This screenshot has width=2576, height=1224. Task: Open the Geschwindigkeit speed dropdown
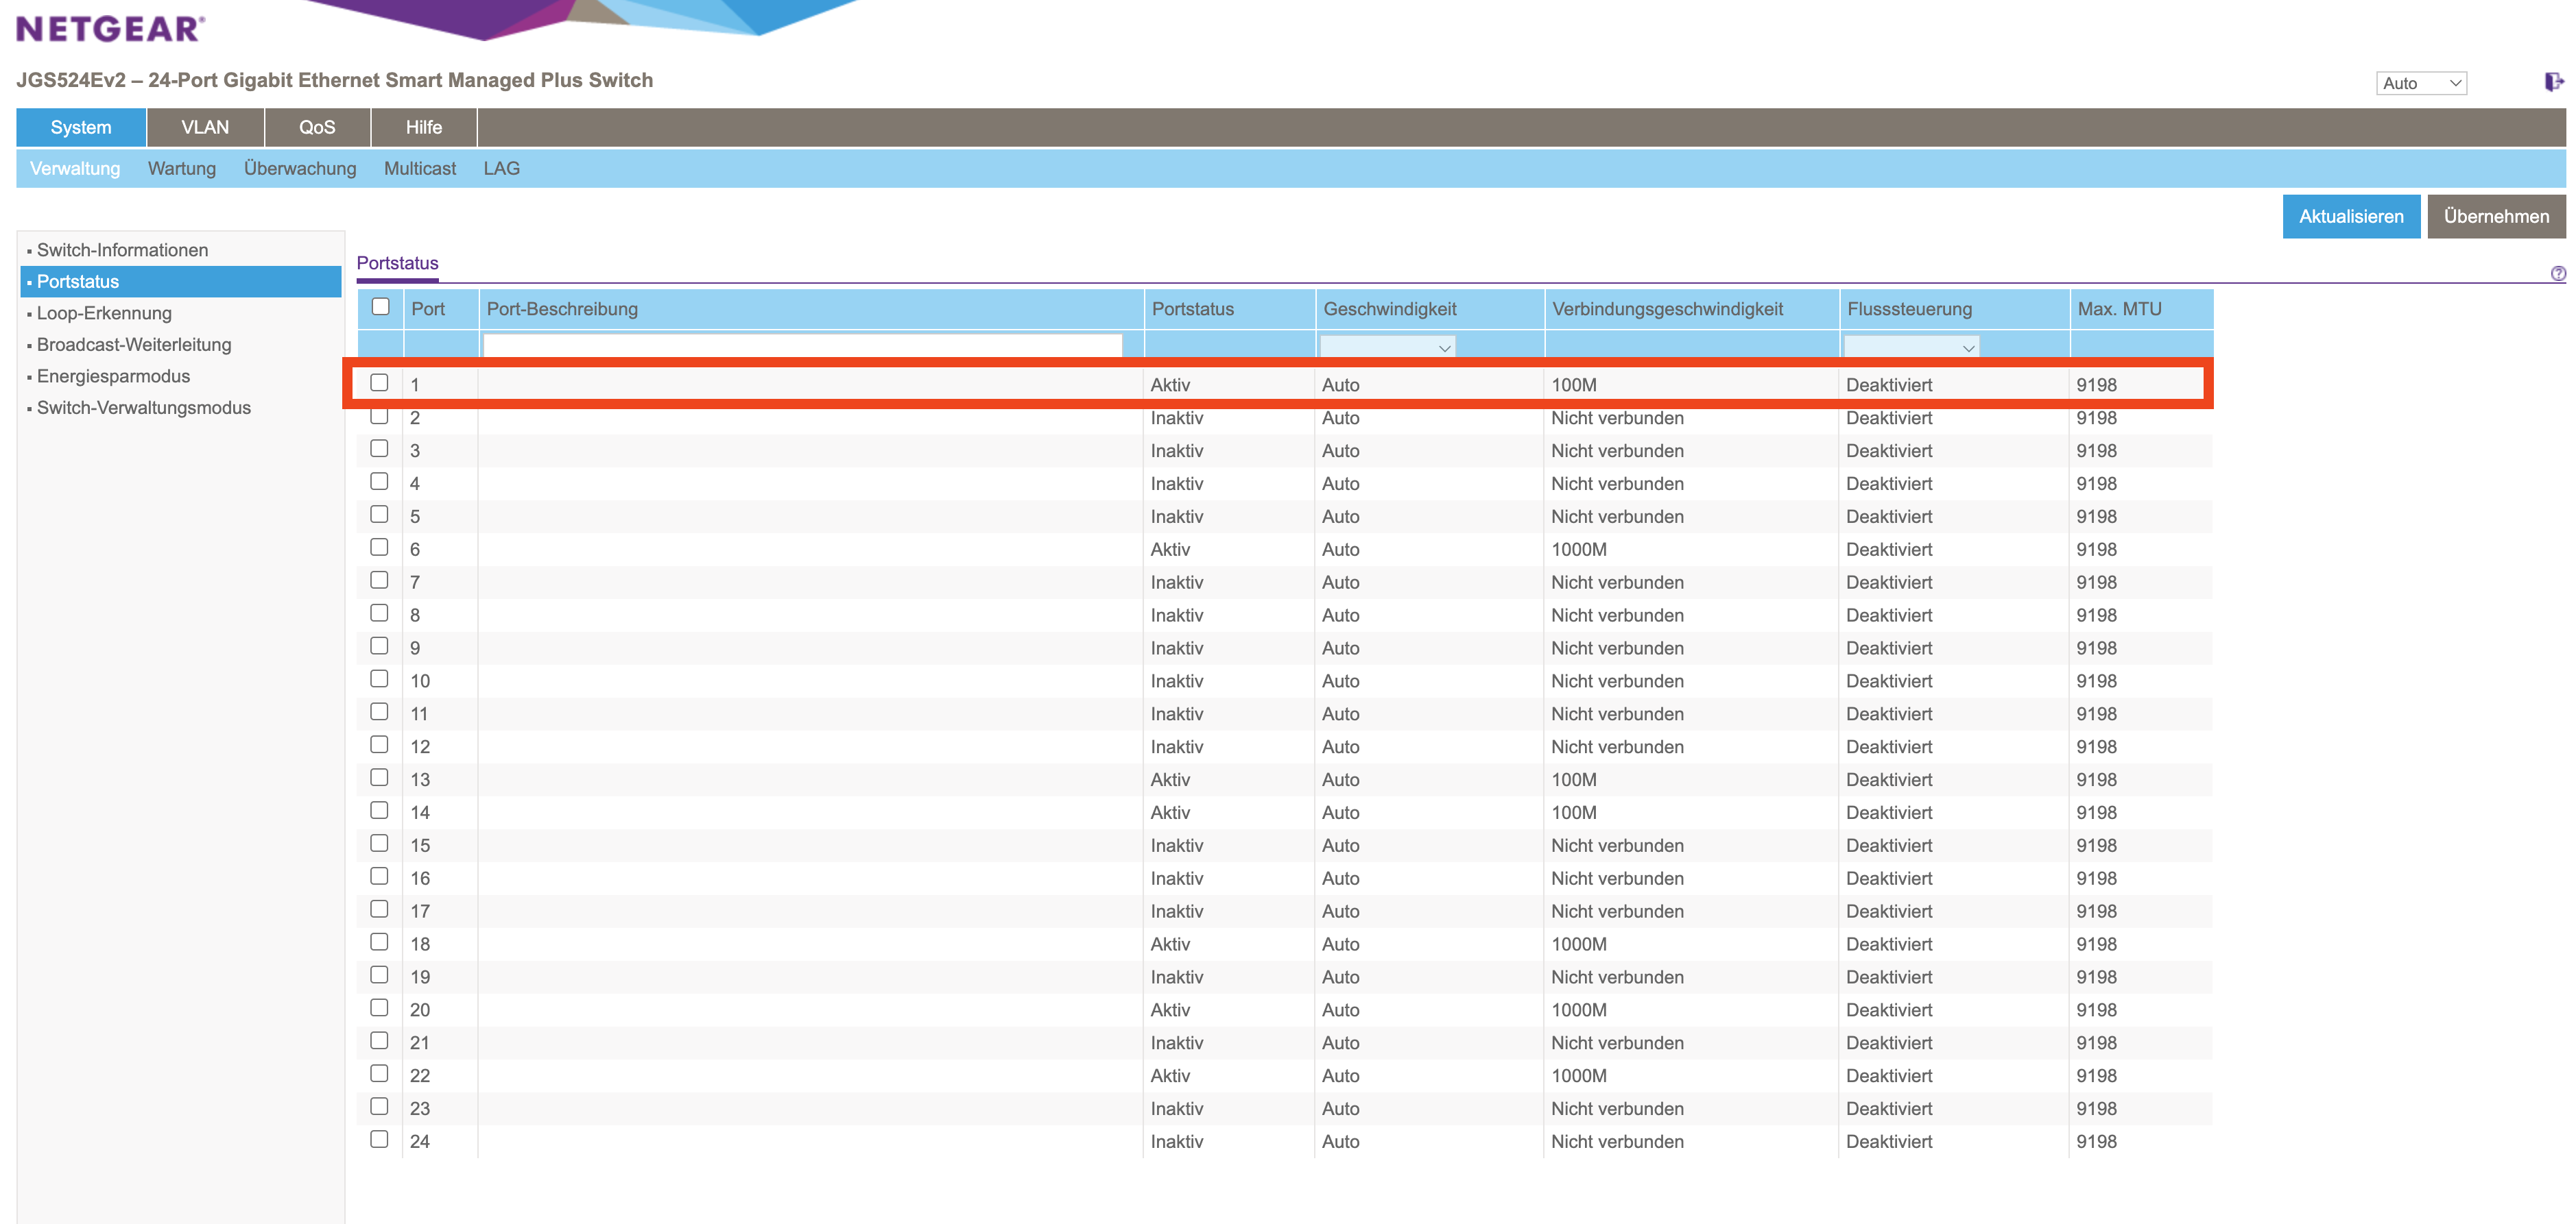pyautogui.click(x=1387, y=347)
